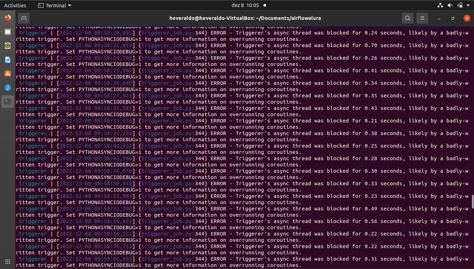
Task: Click timestamp 2022-12-08 09:58:33,974
Action: [x=96, y=121]
